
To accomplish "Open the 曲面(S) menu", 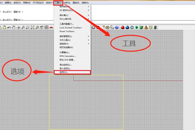I will (8, 3).
